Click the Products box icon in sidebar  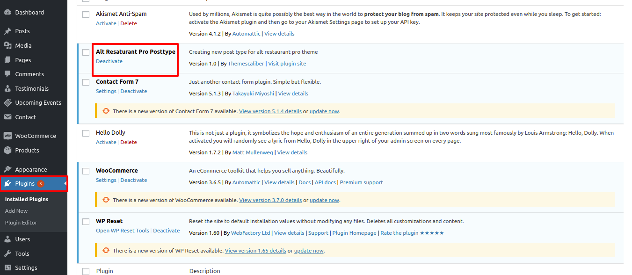pos(7,150)
